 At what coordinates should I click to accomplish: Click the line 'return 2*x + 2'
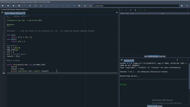(18, 42)
